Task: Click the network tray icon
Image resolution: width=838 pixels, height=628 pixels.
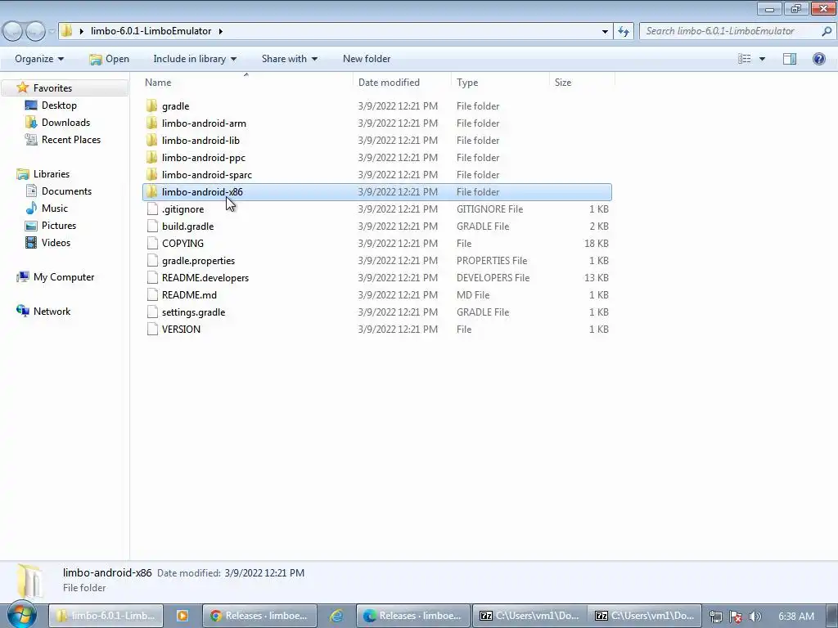Action: pos(715,617)
